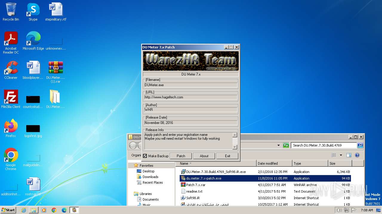Click Internet Explorer taskbar icon
The image size is (382, 214).
(24, 210)
